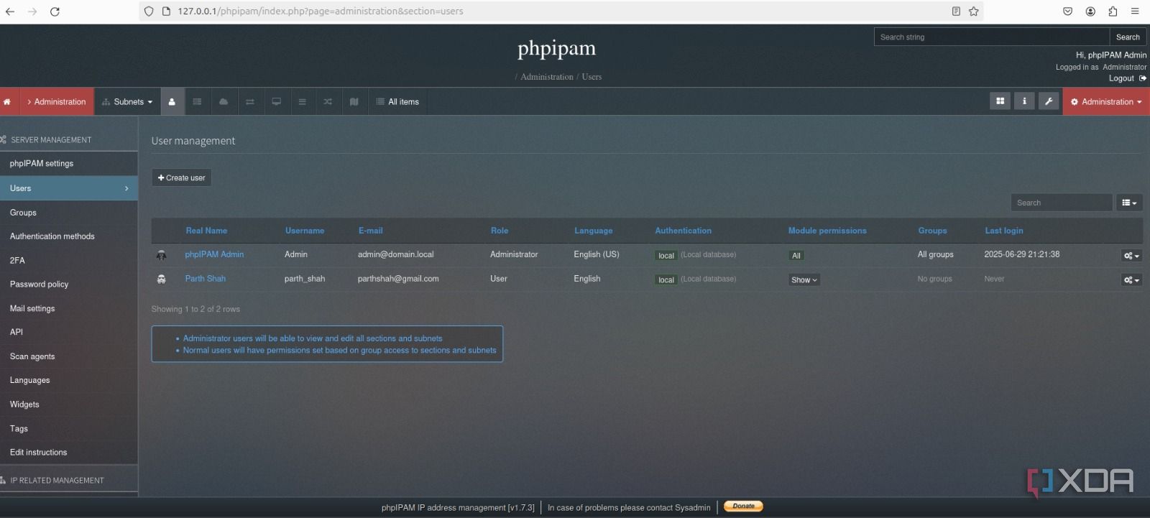
Task: Open the locations map toolbar icon
Action: pyautogui.click(x=354, y=102)
